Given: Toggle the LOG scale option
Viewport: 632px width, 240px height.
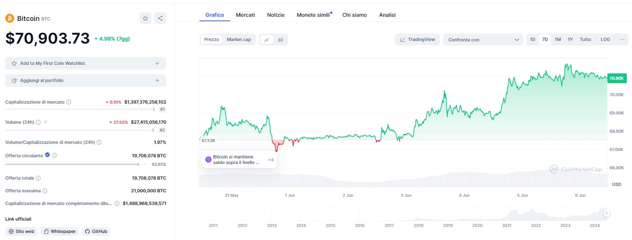Looking at the screenshot, I should click(x=605, y=40).
